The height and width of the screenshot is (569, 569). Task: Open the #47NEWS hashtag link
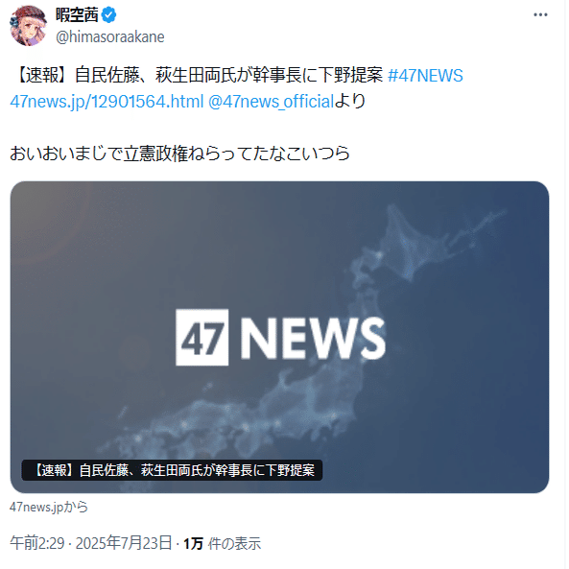pos(425,76)
